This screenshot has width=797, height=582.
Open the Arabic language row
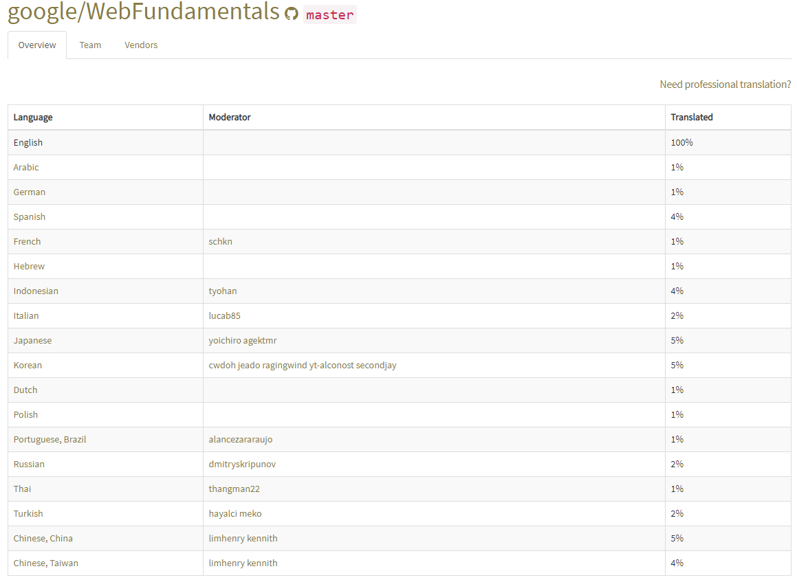click(26, 168)
